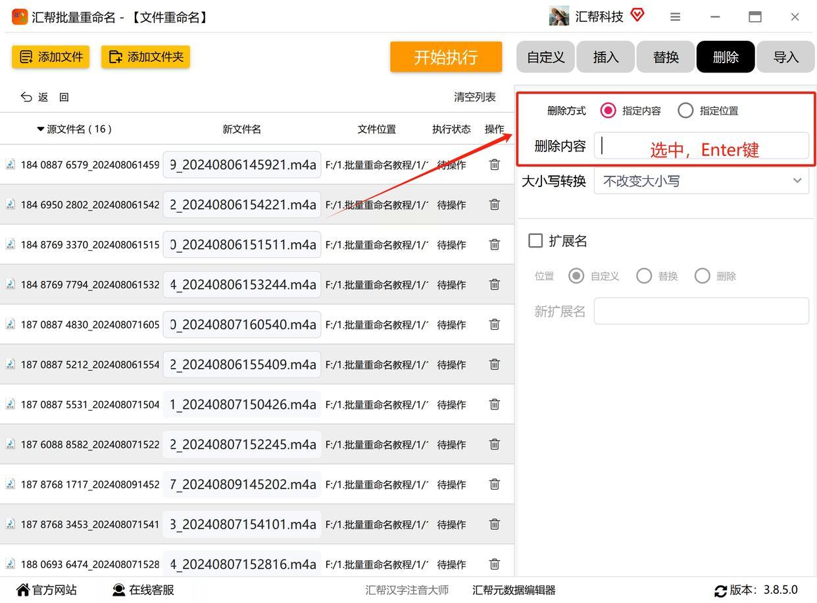Switch to the 替换 tab

click(x=666, y=57)
